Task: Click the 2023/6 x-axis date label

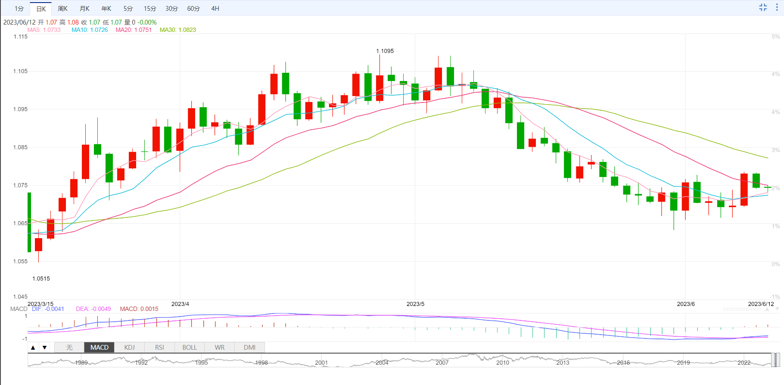Action: (686, 304)
